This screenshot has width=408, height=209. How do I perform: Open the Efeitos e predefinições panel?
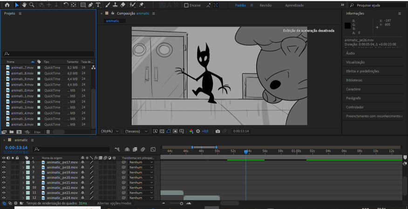point(362,71)
